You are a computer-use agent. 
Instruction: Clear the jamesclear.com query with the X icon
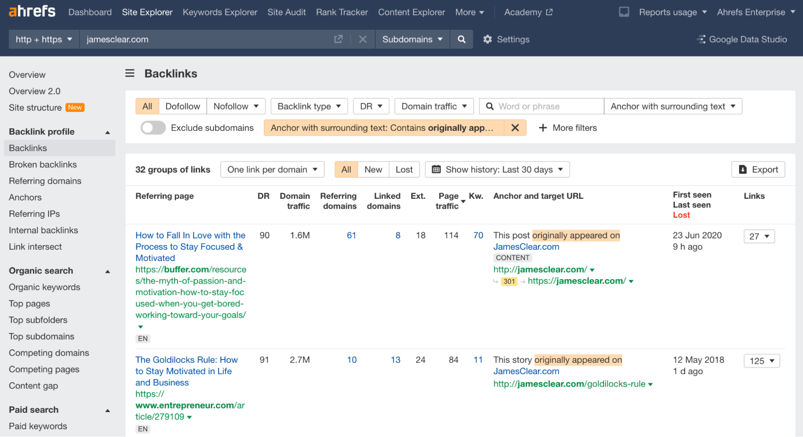pyautogui.click(x=363, y=39)
